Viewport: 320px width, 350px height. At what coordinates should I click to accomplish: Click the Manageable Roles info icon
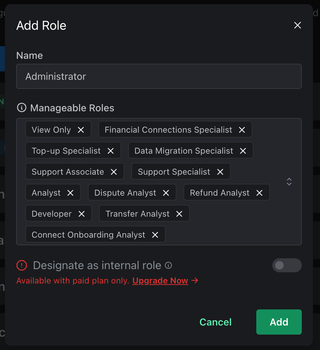[21, 108]
